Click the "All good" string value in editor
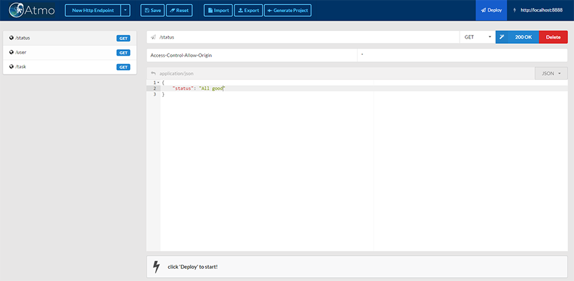Screen dimensions: 574x281 coord(211,88)
